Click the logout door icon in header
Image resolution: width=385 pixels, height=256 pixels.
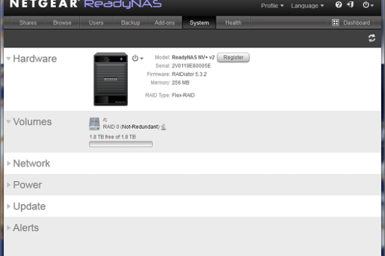350,5
